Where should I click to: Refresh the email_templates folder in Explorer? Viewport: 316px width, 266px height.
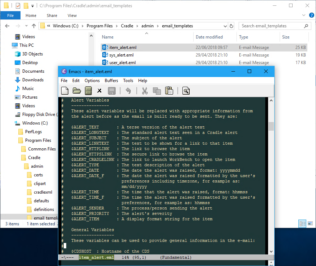tap(231, 26)
